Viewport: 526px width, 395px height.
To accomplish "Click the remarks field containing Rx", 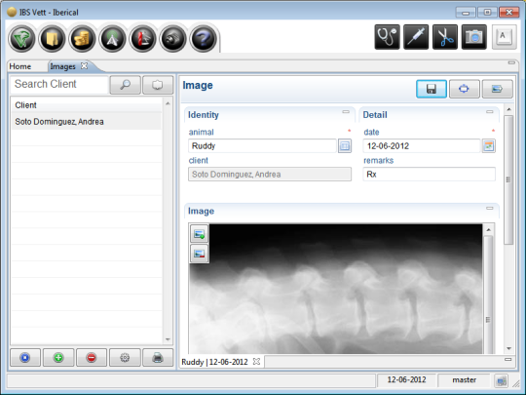I will (x=429, y=175).
